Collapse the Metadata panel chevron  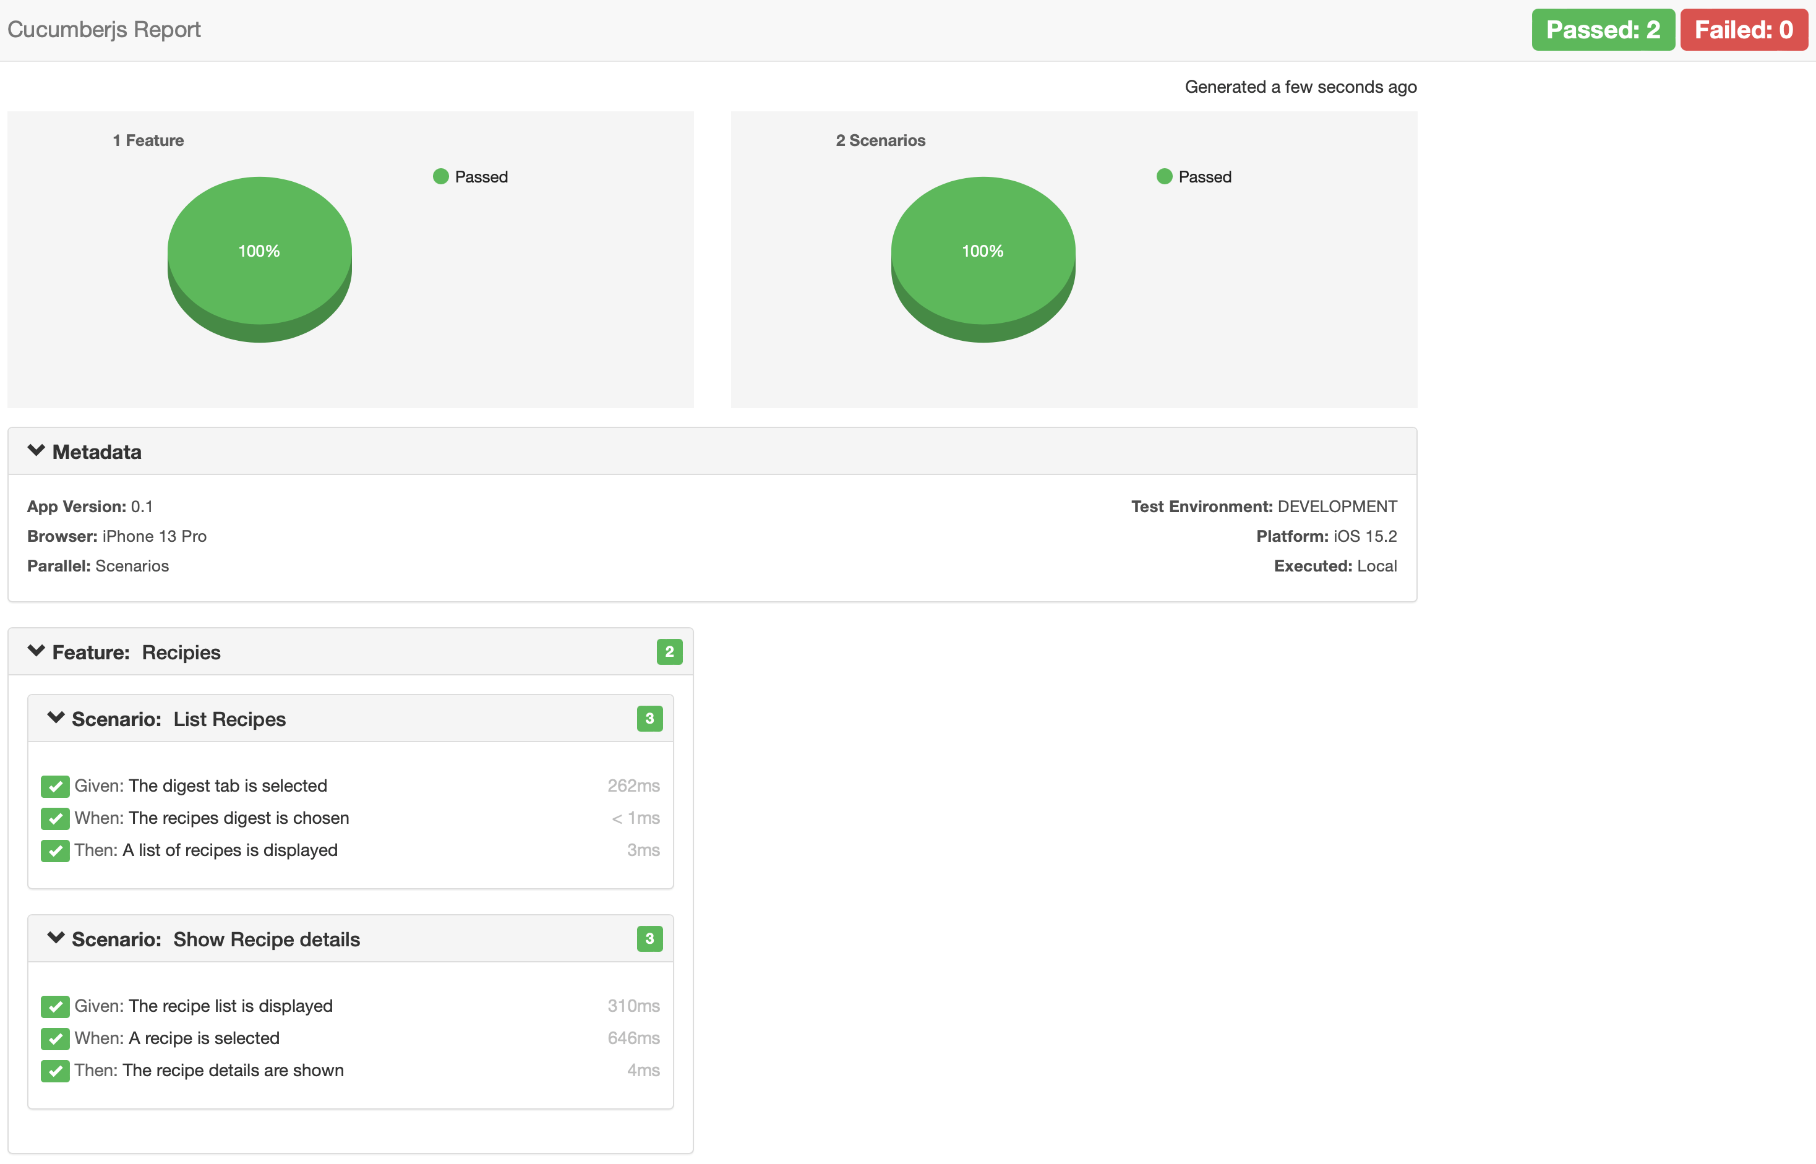35,451
